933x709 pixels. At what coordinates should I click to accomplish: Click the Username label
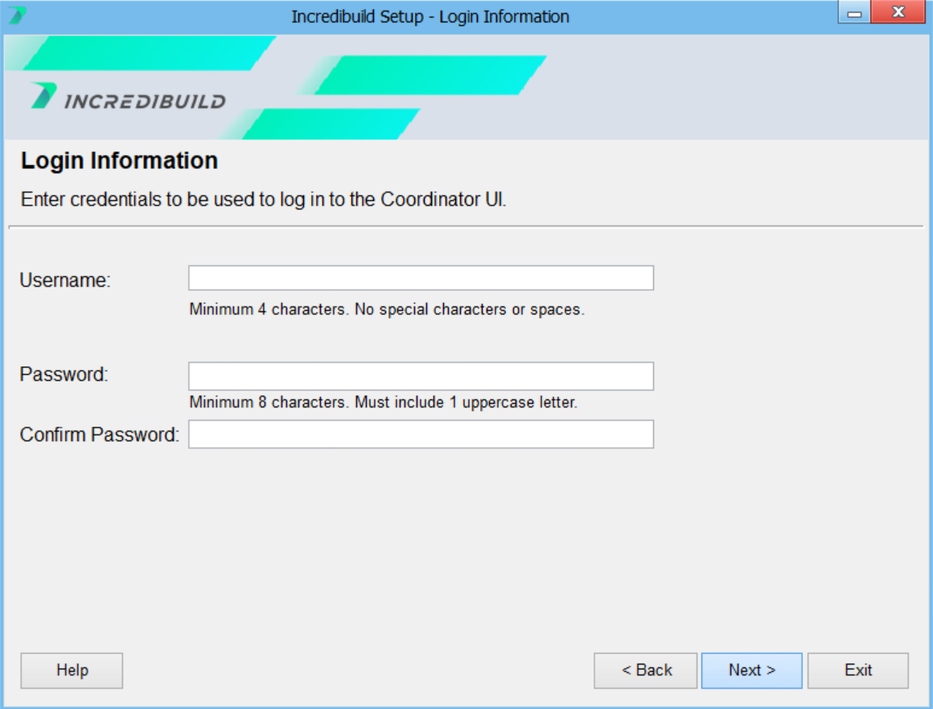click(x=65, y=280)
